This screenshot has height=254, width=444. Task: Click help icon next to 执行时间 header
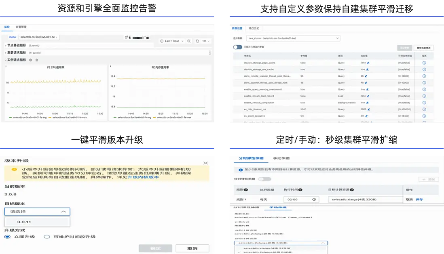pyautogui.click(x=300, y=190)
